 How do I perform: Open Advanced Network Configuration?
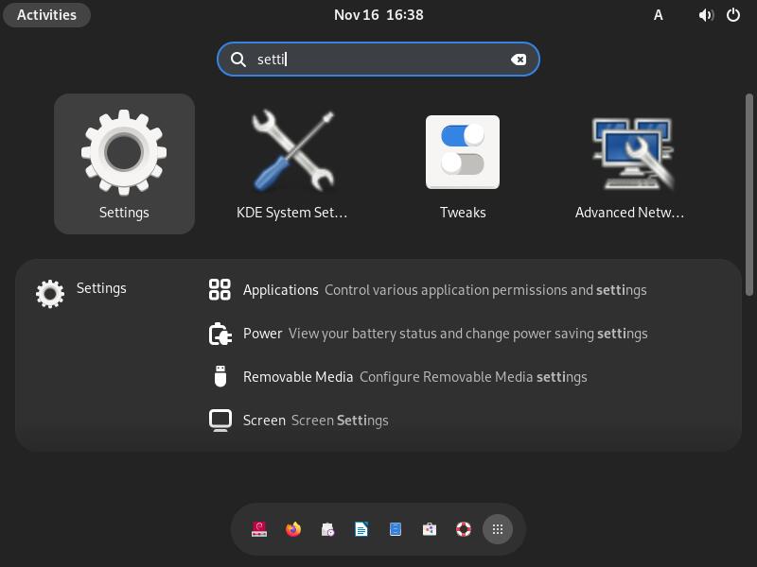(x=630, y=163)
